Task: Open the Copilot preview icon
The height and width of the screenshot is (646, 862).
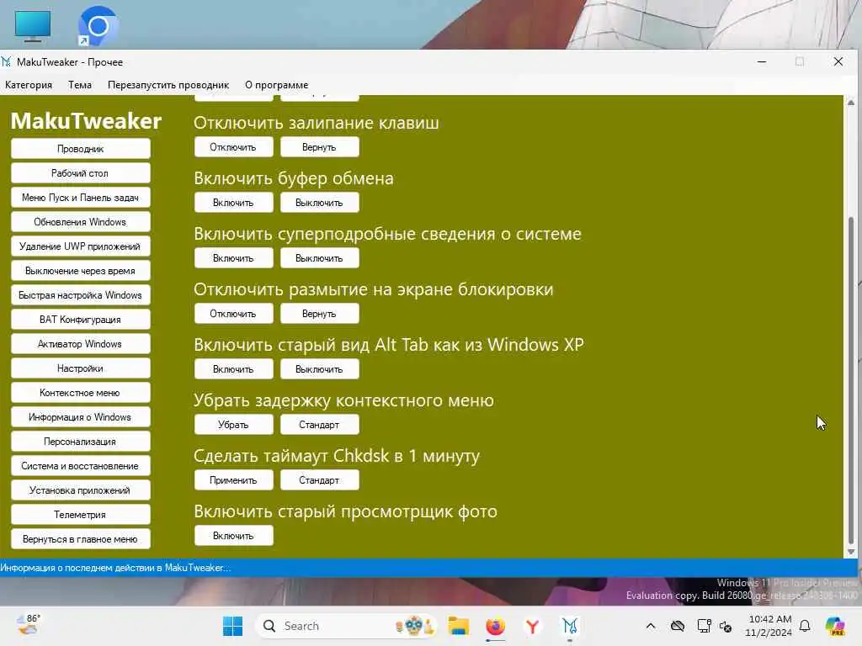Action: pos(836,626)
